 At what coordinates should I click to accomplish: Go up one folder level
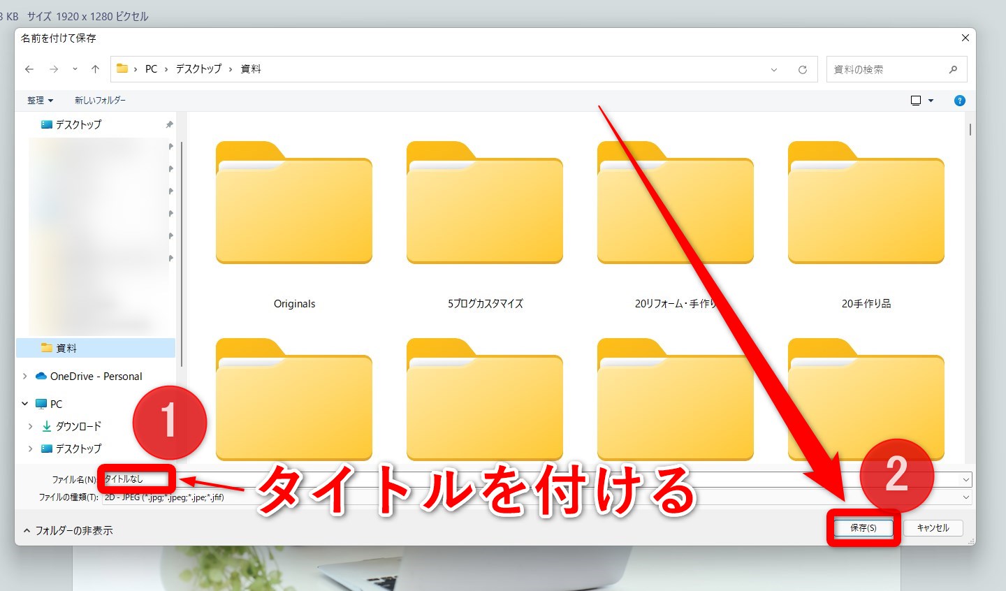click(x=95, y=69)
